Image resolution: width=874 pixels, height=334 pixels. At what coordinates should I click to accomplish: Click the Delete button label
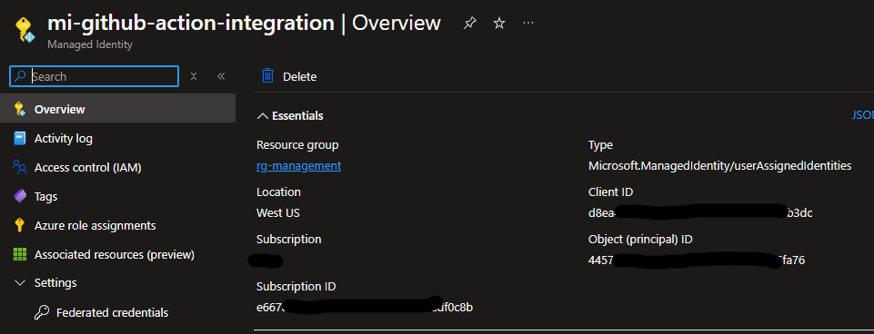click(x=300, y=77)
